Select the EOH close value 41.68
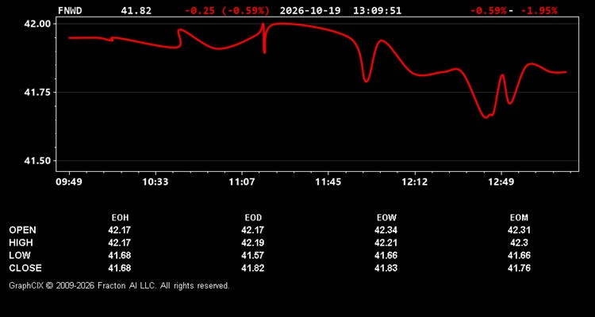 [x=120, y=268]
